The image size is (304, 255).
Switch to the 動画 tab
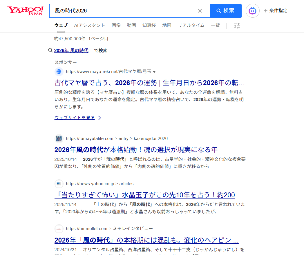tap(131, 25)
